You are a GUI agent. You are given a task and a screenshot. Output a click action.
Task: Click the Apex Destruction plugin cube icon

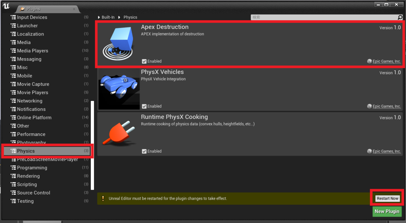tap(119, 43)
